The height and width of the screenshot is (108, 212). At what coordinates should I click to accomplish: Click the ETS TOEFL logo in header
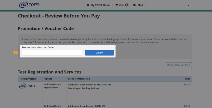(30, 5)
